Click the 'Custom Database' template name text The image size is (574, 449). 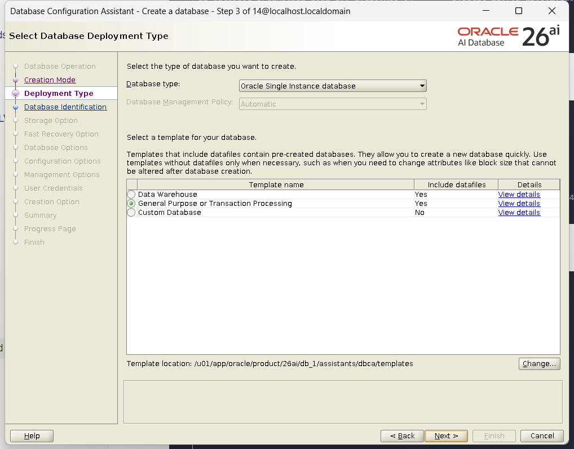[x=170, y=213]
